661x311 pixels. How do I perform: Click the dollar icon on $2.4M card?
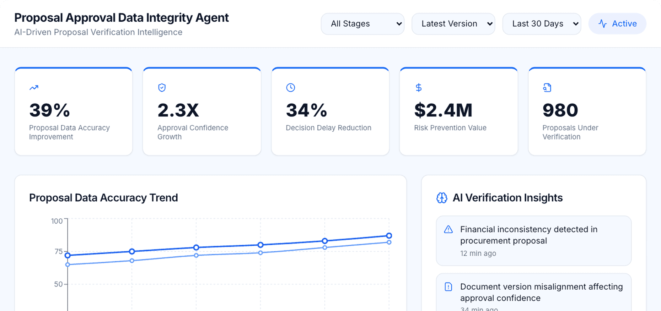(419, 87)
